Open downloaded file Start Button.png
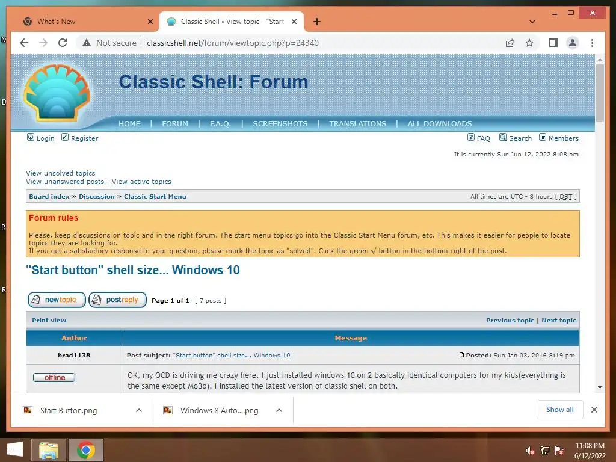Viewport: 616px width, 462px height. 69,410
